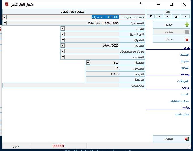Click selected account text 1810101 - الصندوق
Screen dimensions: 193x151
pyautogui.click(x=105, y=17)
